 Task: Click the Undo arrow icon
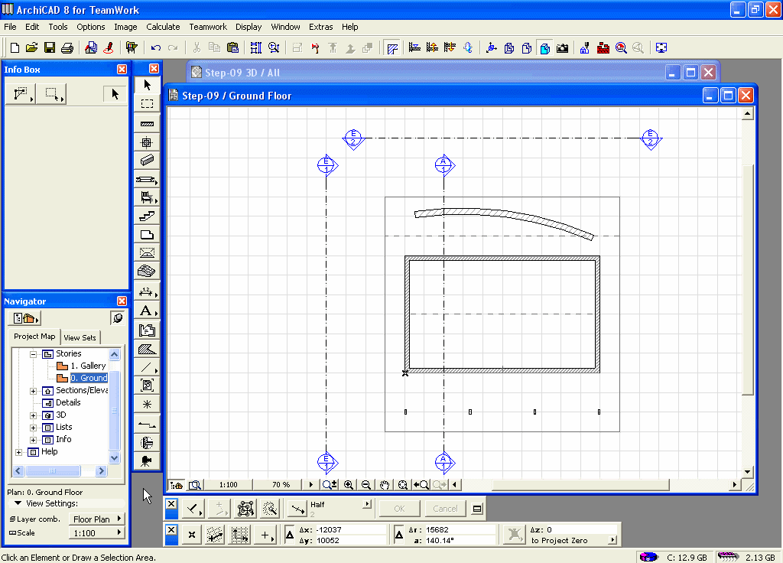156,47
